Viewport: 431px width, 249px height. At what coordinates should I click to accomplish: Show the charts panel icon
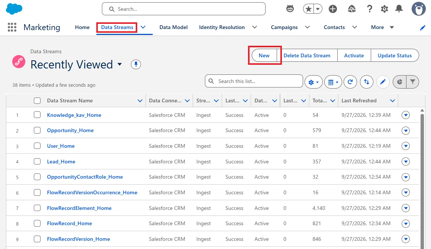pyautogui.click(x=399, y=82)
